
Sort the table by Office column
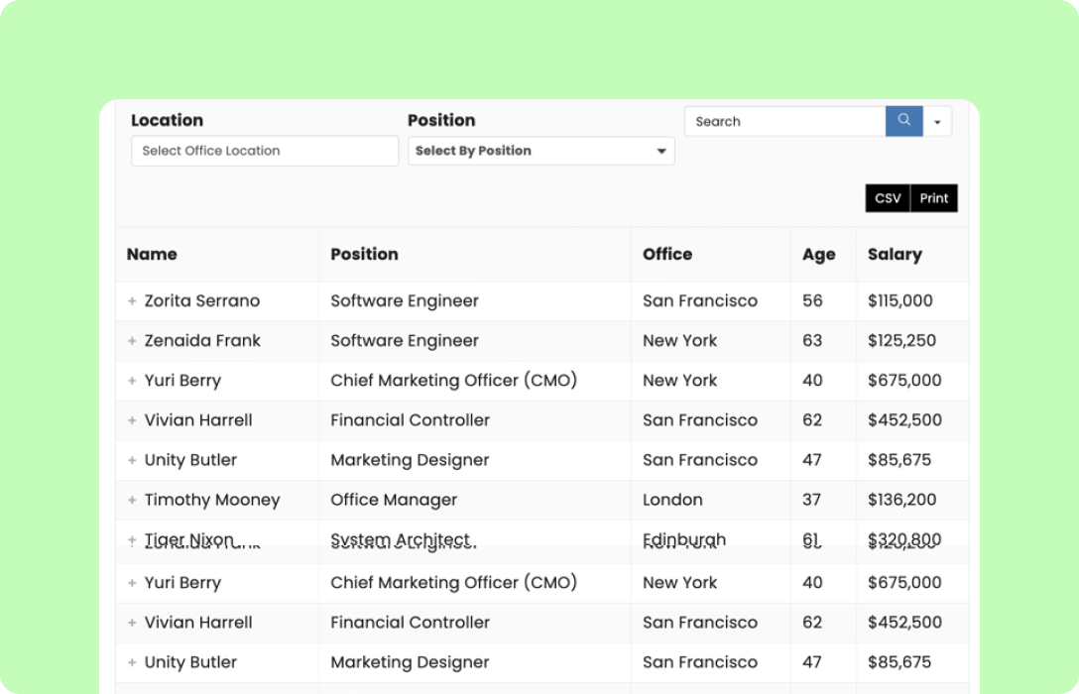[666, 254]
